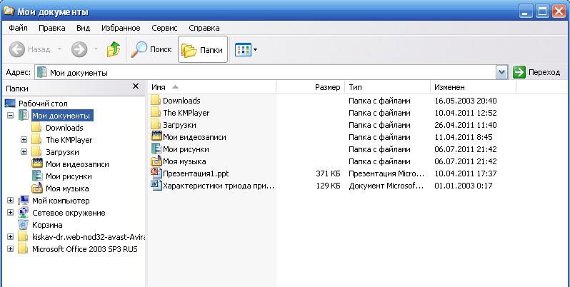The image size is (570, 287).
Task: Go up one folder level icon
Action: click(114, 49)
